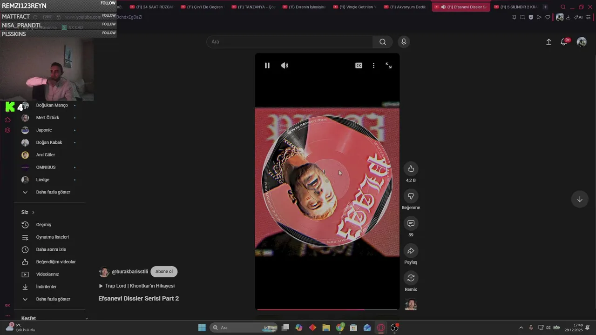Screen dimensions: 596x335
Task: Enter fullscreen for the Shorts player
Action: click(x=389, y=66)
